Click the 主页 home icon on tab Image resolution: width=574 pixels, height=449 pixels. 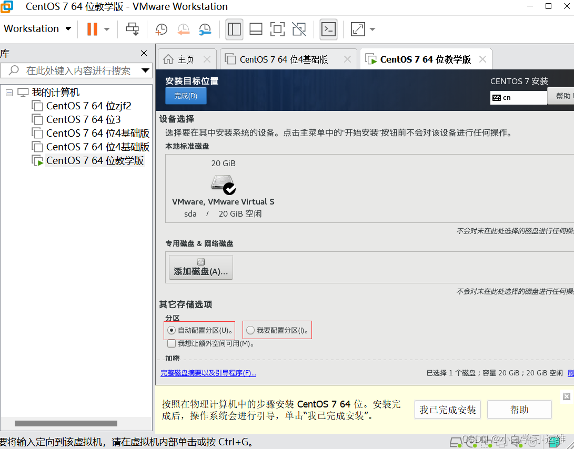click(x=168, y=59)
